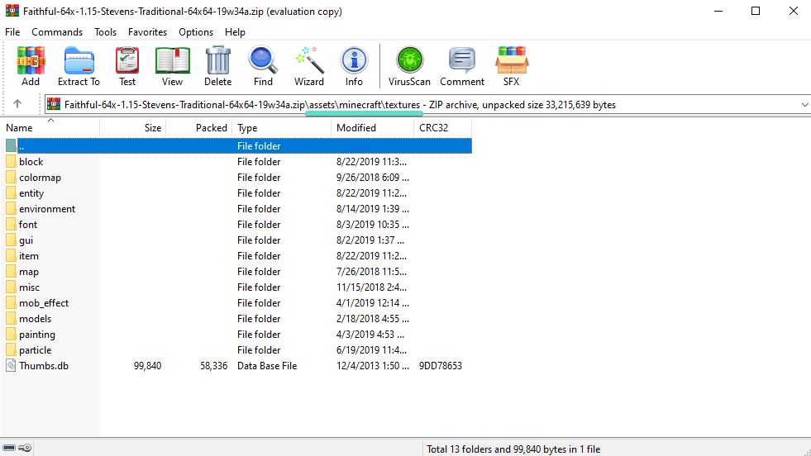
Task: Sort by Packed column header
Action: 199,128
